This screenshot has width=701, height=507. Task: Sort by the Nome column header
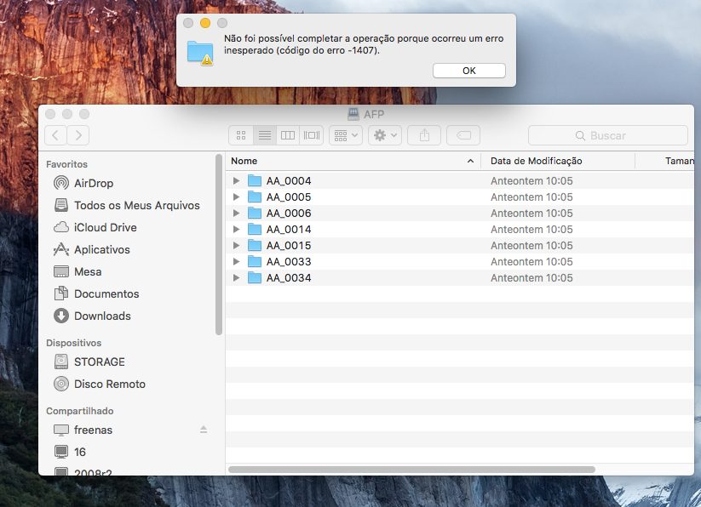click(349, 161)
